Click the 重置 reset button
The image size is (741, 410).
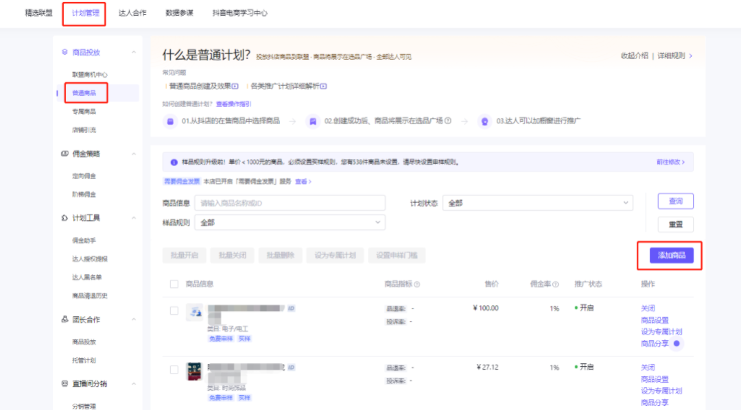[675, 224]
